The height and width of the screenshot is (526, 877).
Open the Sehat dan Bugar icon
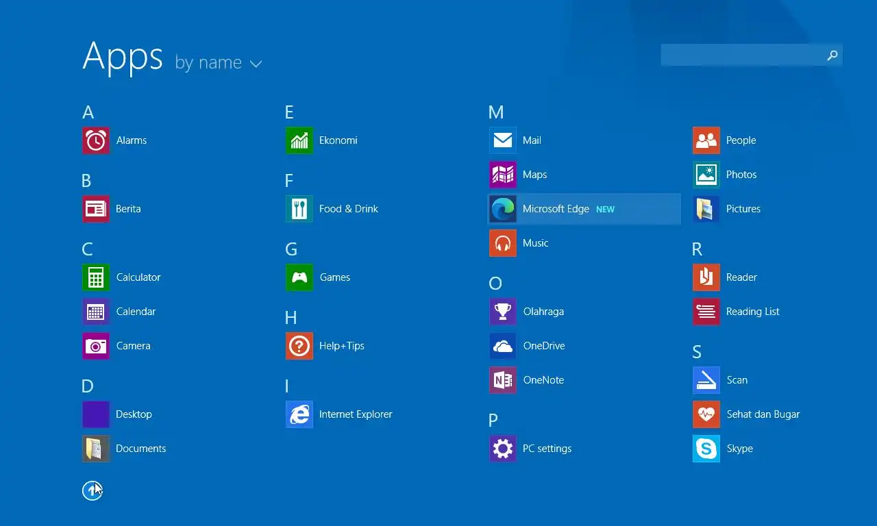click(x=706, y=414)
